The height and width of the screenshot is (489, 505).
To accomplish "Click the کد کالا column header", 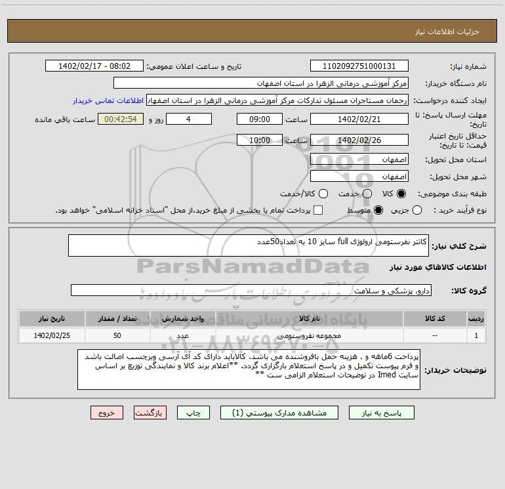I will pyautogui.click(x=435, y=318).
